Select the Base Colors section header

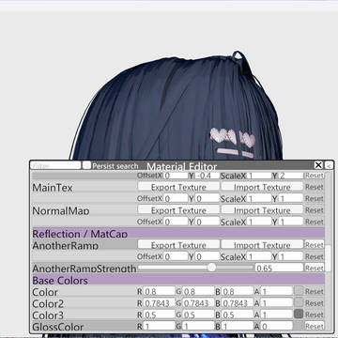tap(178, 280)
